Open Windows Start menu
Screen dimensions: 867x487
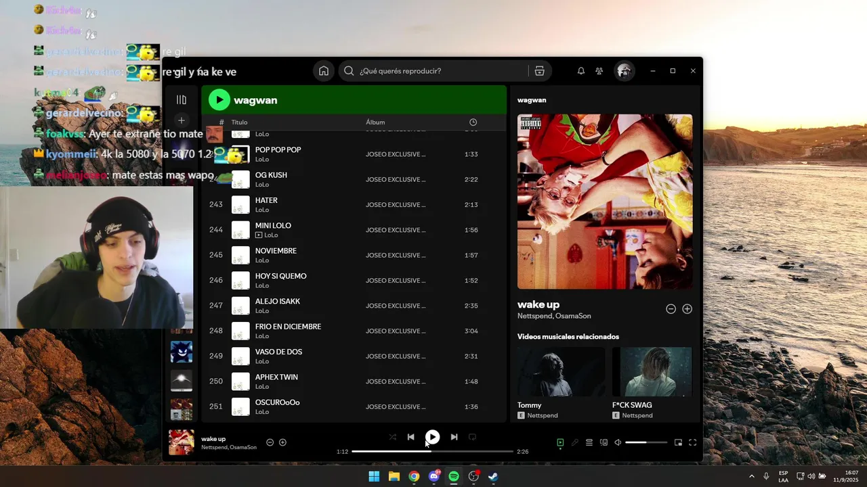(x=374, y=476)
